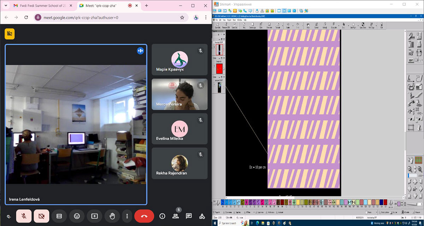The width and height of the screenshot is (424, 226).
Task: Click the Open file toolbar icon
Action: 217,25
